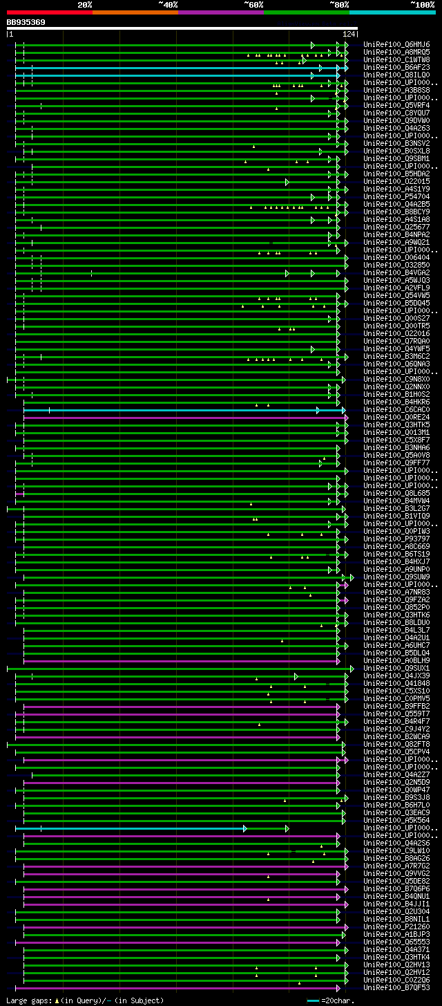Viewport: 442px width, 1006px height.
Task: Click the cyan ~100% identity legend segment
Action: pyautogui.click(x=392, y=12)
